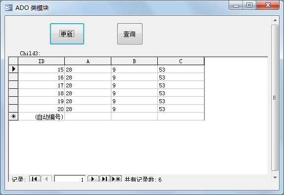Select column header B
Image resolution: width=284 pixels, height=195 pixels.
pyautogui.click(x=134, y=61)
